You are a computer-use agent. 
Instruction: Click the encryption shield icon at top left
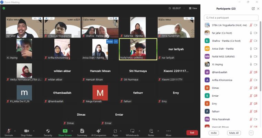tap(4, 9)
